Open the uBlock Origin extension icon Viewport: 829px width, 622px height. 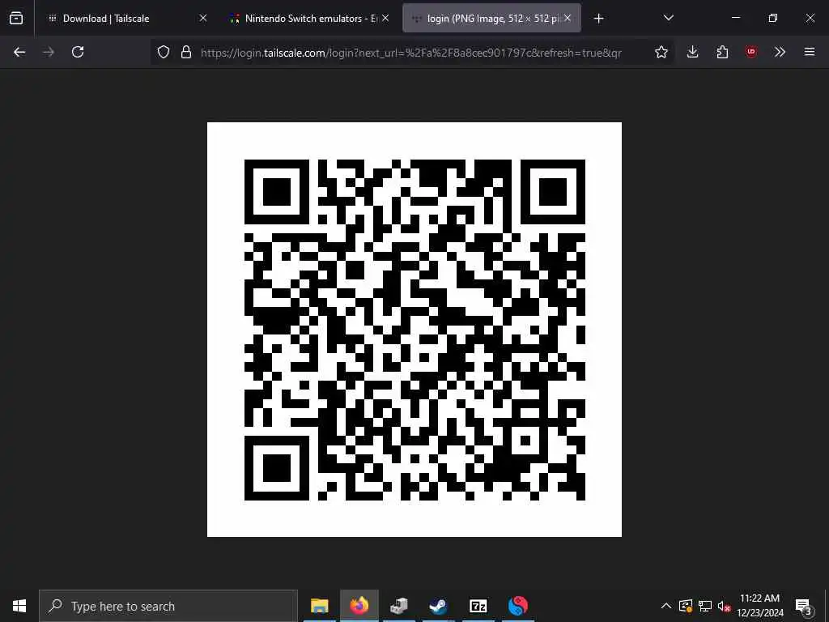(x=751, y=52)
